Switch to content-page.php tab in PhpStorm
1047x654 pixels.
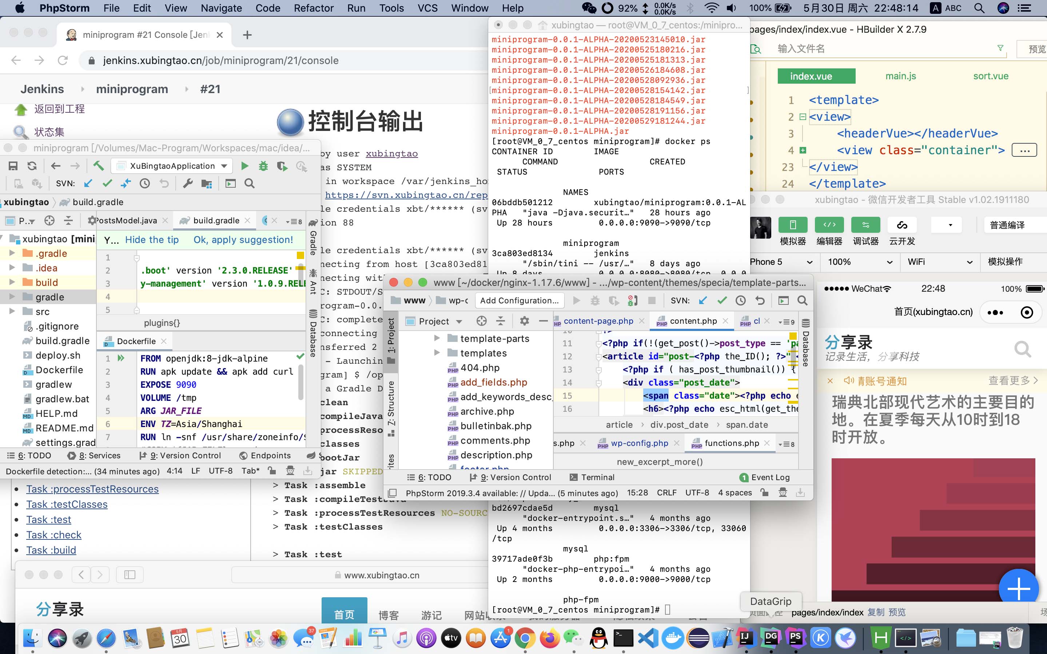tap(598, 321)
